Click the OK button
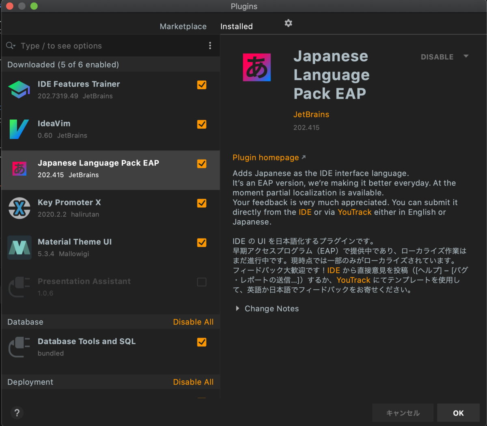487x426 pixels. [x=458, y=413]
